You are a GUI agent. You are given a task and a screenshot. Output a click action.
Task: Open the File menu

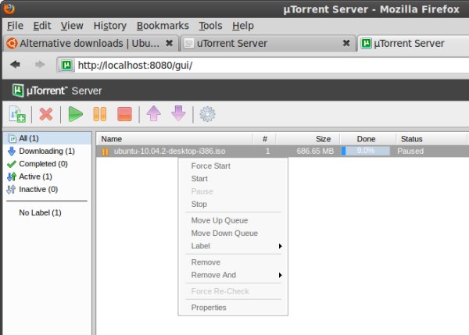pyautogui.click(x=15, y=26)
